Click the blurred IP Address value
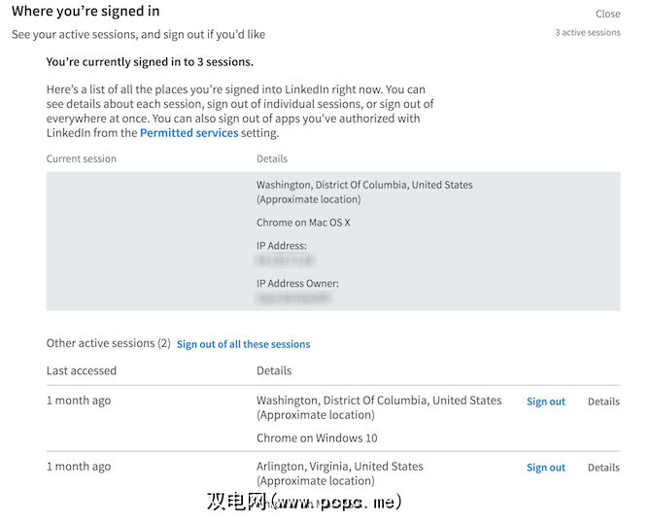 pos(285,262)
